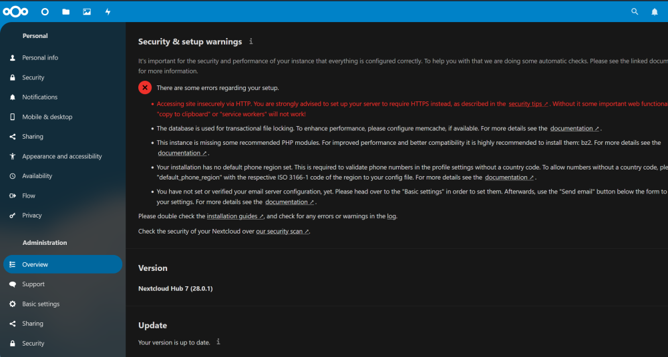Open the our security scan link

(283, 232)
